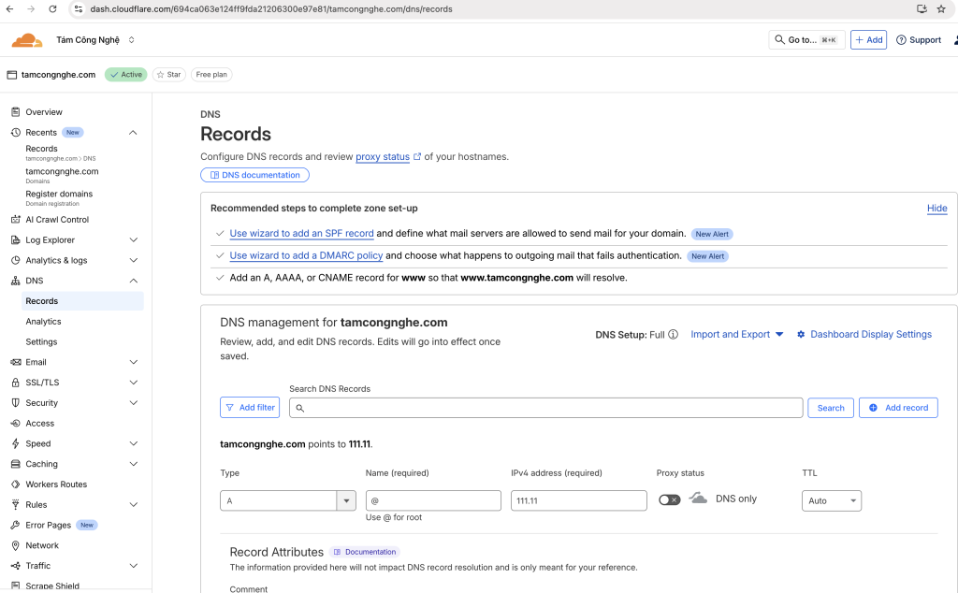Open DNS Analytics in sidebar

point(43,322)
